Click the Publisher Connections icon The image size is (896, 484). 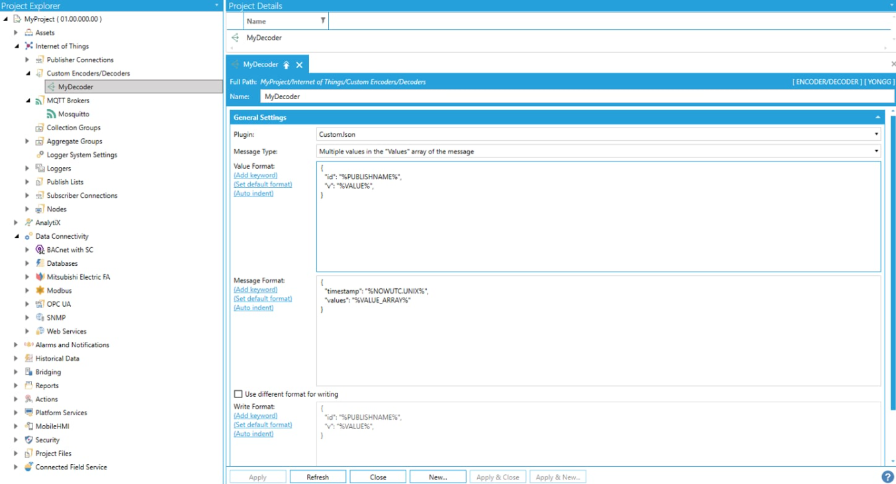40,60
